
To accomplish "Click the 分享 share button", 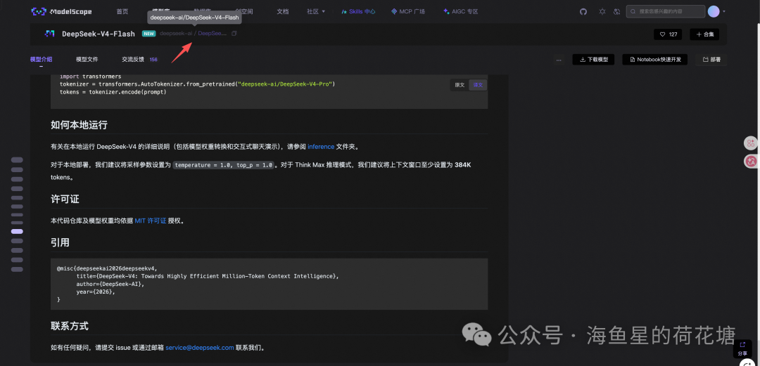I will [742, 348].
